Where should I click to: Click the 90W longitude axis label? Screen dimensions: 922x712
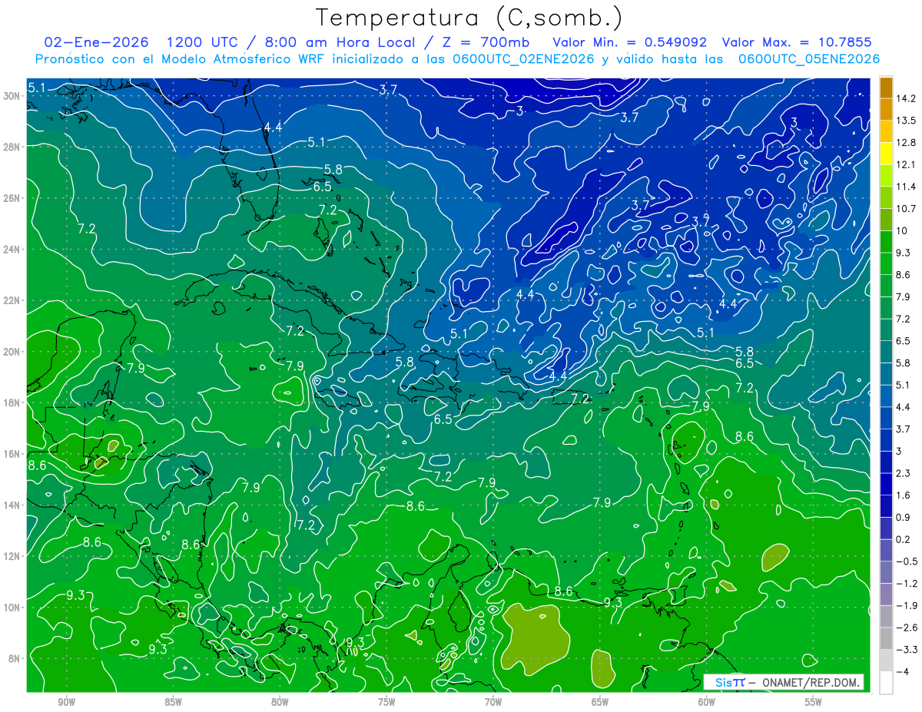[66, 702]
